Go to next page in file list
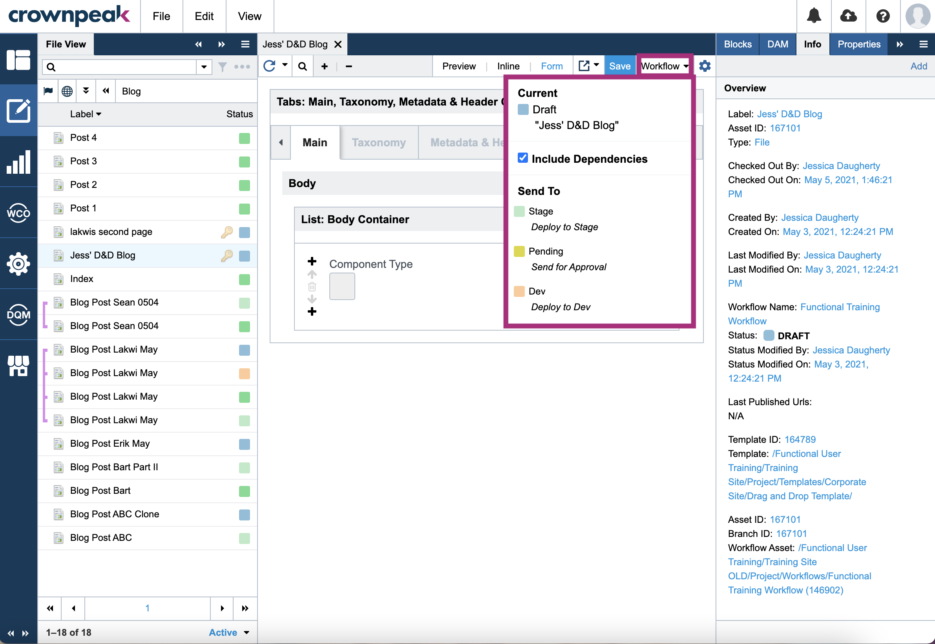The width and height of the screenshot is (935, 644). 222,608
